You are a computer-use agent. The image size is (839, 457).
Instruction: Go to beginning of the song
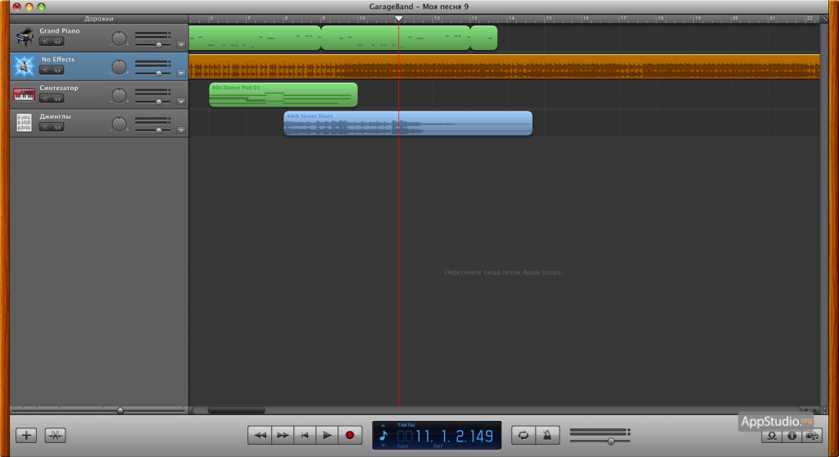[305, 435]
